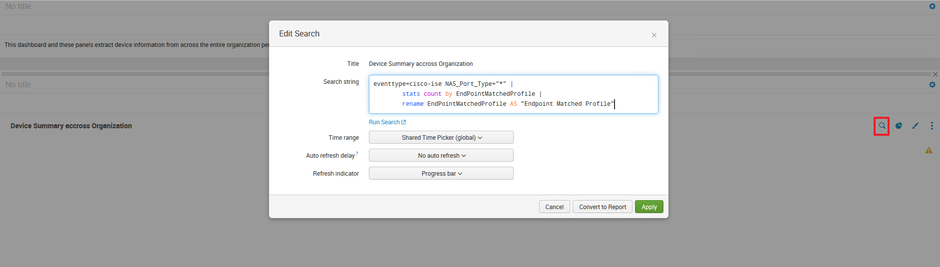Open the format paintbrush icon

[915, 126]
